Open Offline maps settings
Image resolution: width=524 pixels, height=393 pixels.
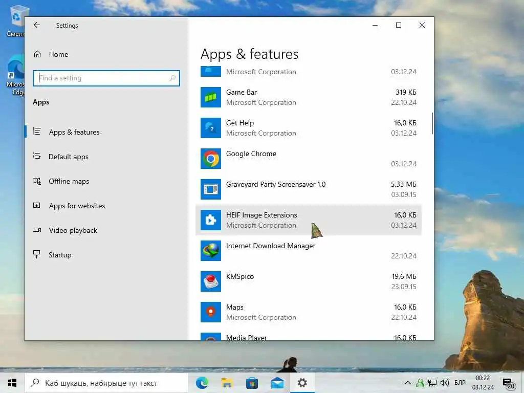[x=69, y=181]
